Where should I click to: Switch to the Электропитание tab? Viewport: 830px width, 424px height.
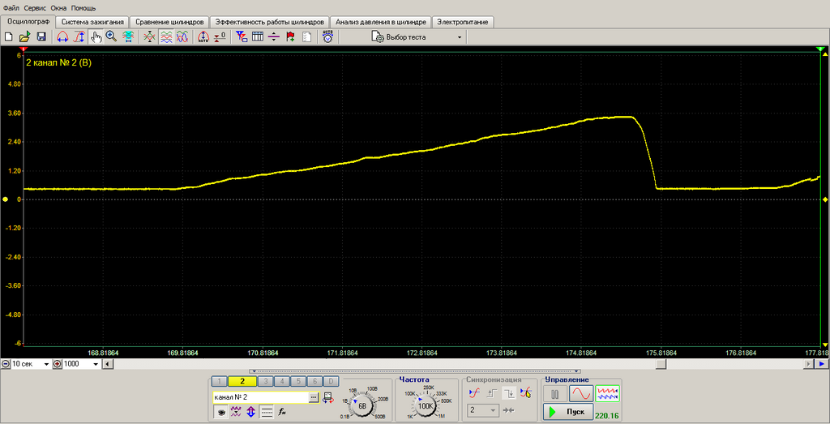(x=463, y=22)
